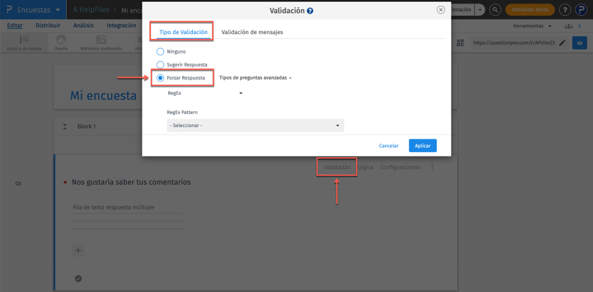Select the Sugerir Respuesta option
Image resolution: width=593 pixels, height=292 pixels.
160,64
